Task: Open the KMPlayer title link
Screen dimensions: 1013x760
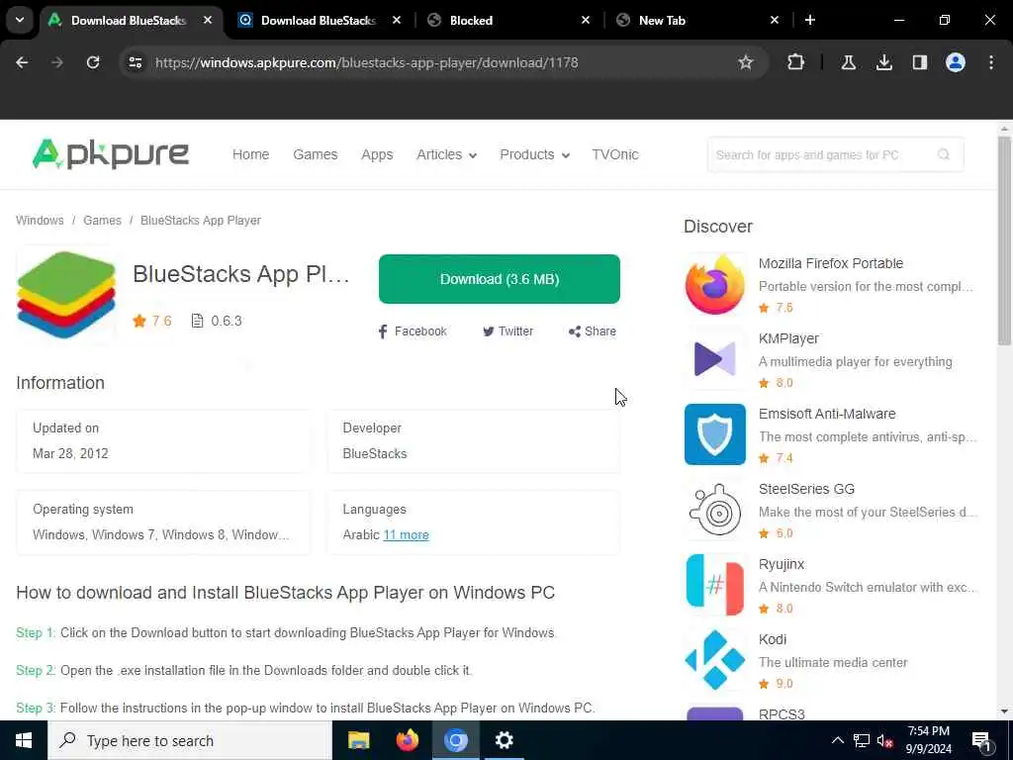Action: (788, 338)
